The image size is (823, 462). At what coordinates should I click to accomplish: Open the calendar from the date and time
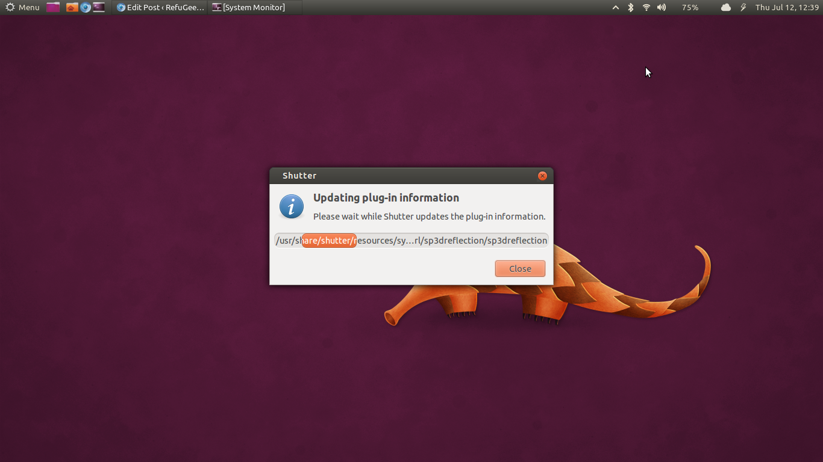tap(787, 7)
